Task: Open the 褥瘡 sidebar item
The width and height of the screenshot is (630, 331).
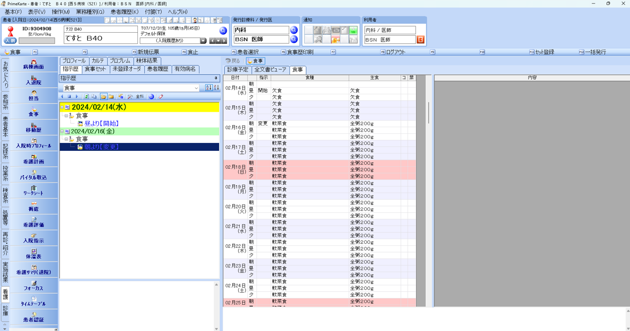Action: [x=33, y=207]
